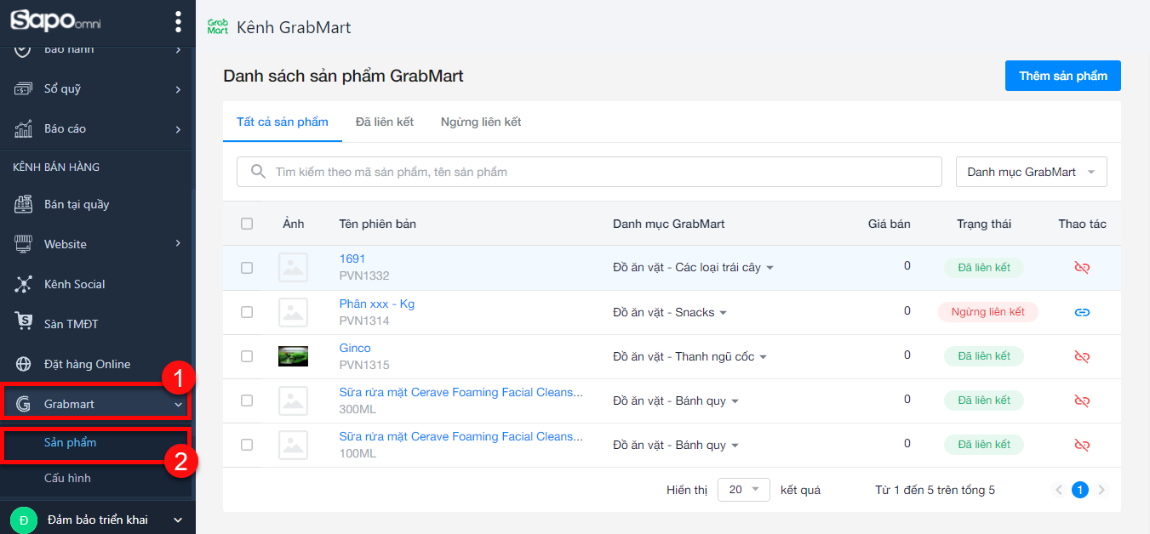
Task: Unlink the 100ML Cerave row link icon
Action: 1082,445
